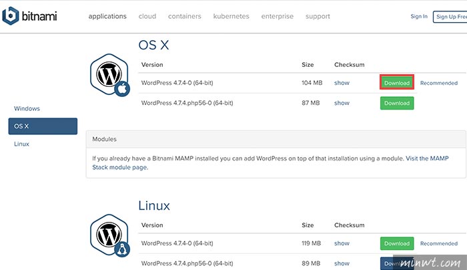Show checksum for OS X WordPress 4.7.4-0
Screen dimensions: 467x270
[342, 83]
